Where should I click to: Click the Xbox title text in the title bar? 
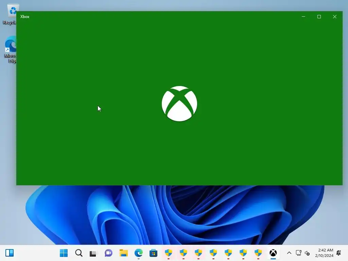point(25,17)
